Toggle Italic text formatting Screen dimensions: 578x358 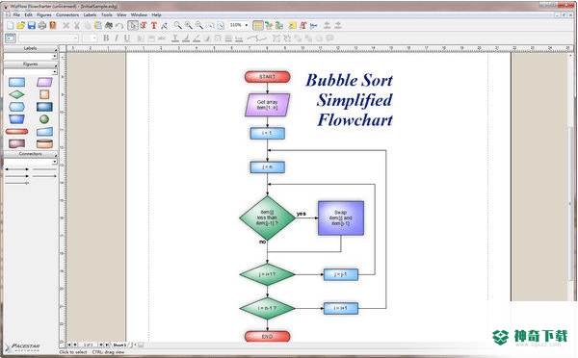click(117, 38)
